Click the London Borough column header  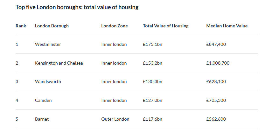tap(52, 26)
